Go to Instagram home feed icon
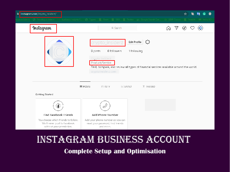The height and width of the screenshot is (172, 230). 168,28
